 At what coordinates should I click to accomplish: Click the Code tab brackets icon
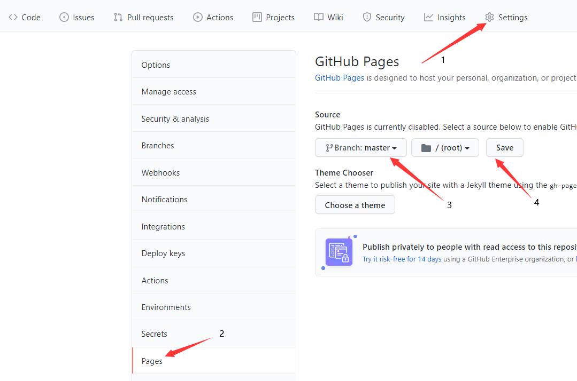13,17
